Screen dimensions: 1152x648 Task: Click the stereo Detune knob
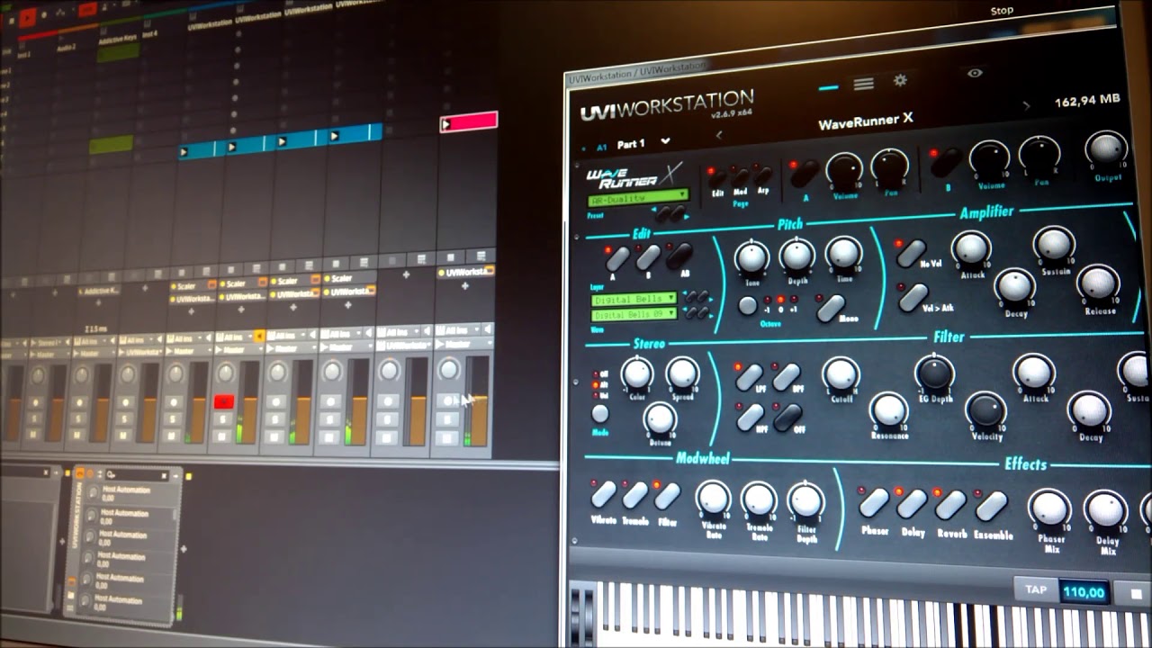660,418
